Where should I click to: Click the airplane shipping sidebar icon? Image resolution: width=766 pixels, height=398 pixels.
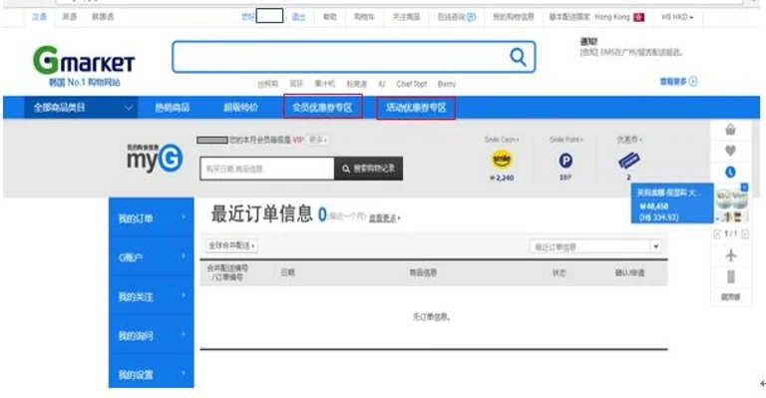[x=730, y=255]
